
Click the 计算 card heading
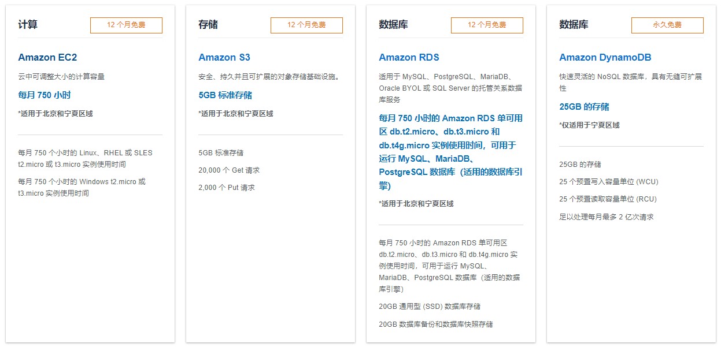(28, 25)
